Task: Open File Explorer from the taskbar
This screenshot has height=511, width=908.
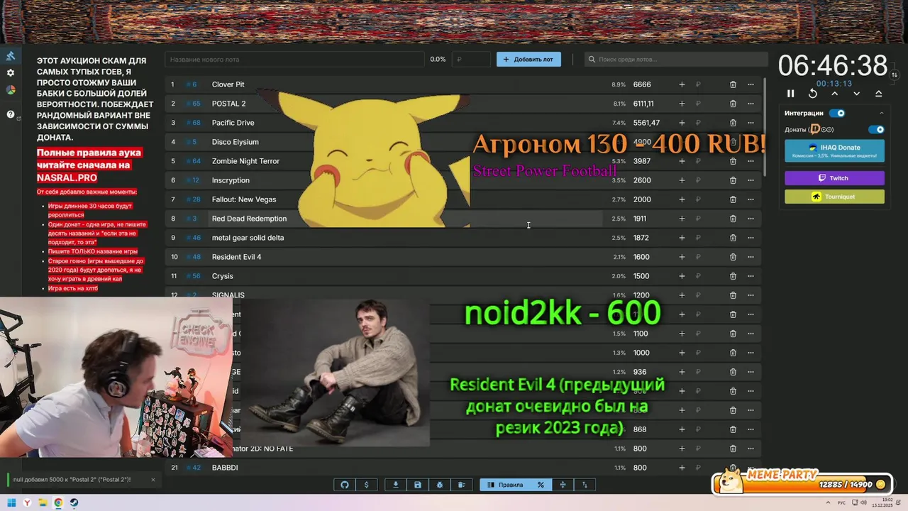Action: (x=43, y=503)
